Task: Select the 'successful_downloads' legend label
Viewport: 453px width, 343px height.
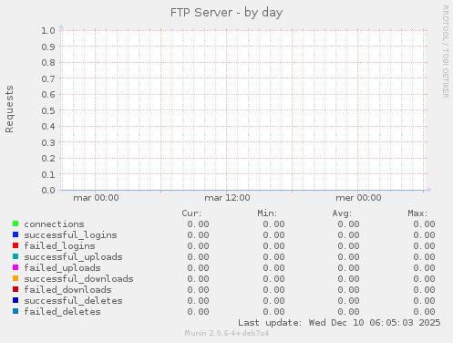Action: pyautogui.click(x=78, y=279)
